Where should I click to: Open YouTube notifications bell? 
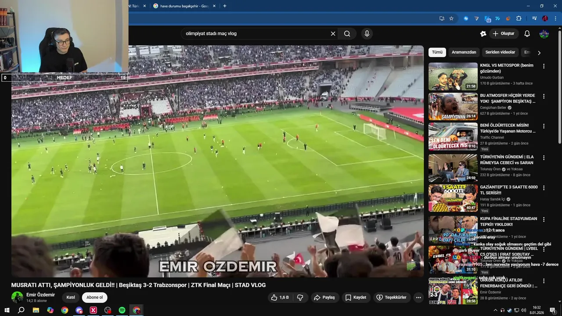click(x=527, y=34)
